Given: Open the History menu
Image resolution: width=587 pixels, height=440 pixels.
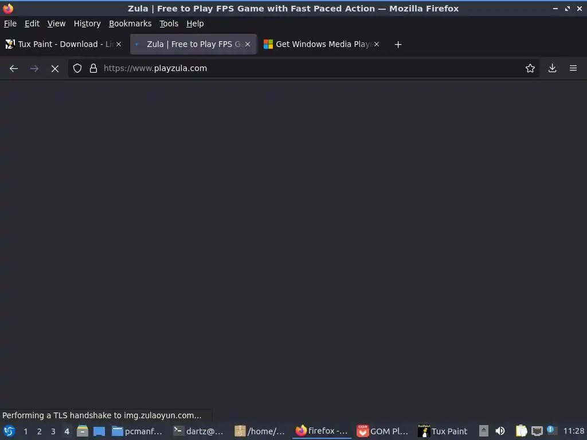Looking at the screenshot, I should [87, 23].
